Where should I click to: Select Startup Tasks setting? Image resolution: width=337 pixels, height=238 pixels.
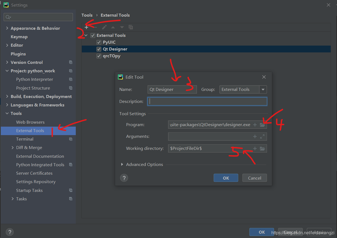29,190
